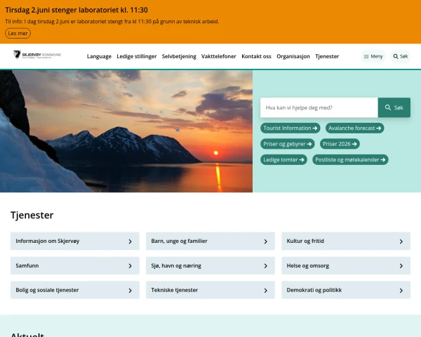Viewport: 421px width, 337px height.
Task: Click the green Søk search button
Action: (394, 107)
